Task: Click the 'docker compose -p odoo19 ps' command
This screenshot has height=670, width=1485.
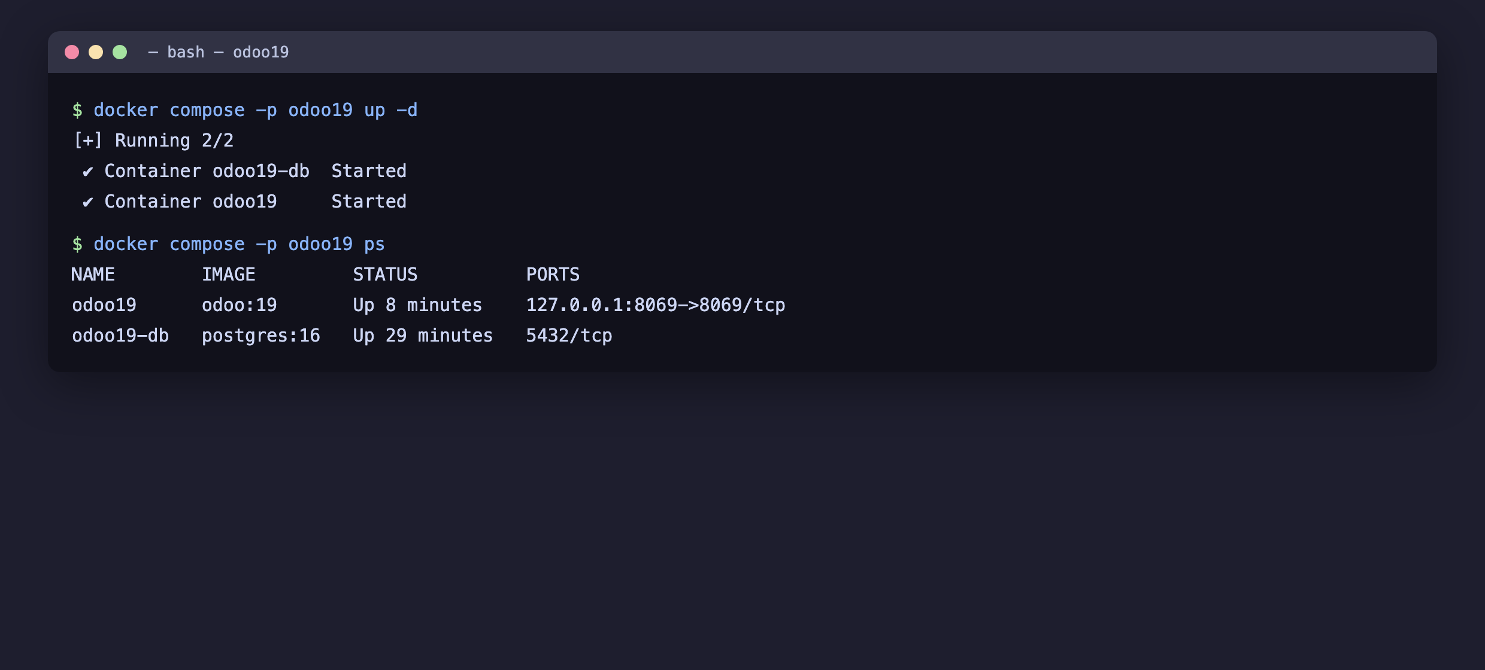Action: point(240,244)
